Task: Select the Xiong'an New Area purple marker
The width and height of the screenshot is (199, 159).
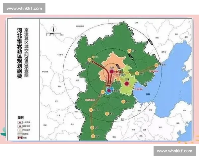Action: pos(109,90)
